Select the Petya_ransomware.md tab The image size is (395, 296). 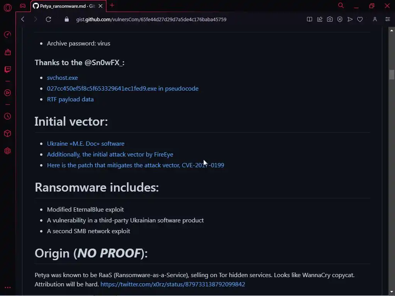[x=68, y=6]
